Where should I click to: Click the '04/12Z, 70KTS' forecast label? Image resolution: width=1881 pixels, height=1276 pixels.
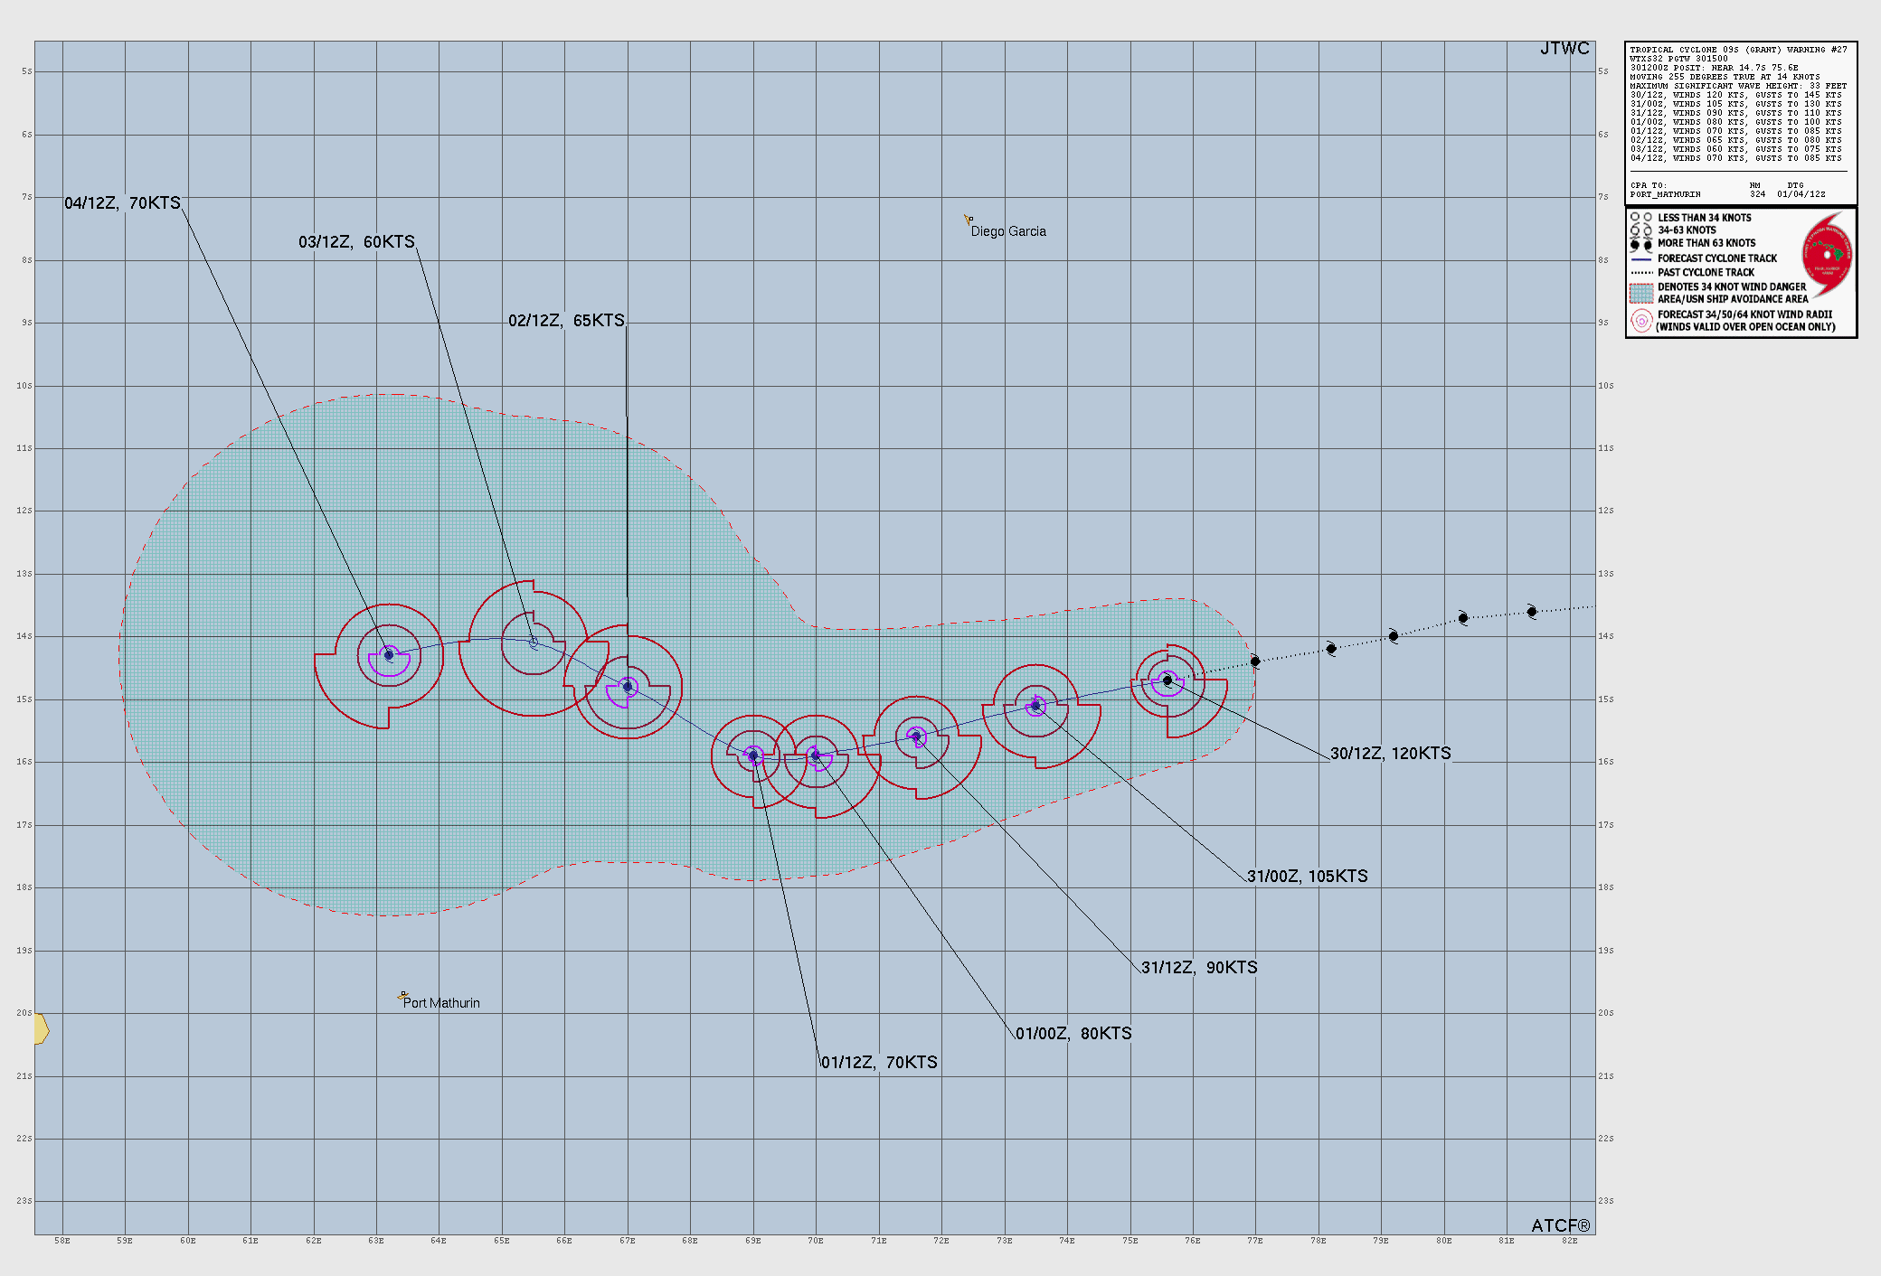tap(122, 203)
